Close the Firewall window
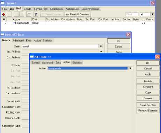 [x=152, y=3]
